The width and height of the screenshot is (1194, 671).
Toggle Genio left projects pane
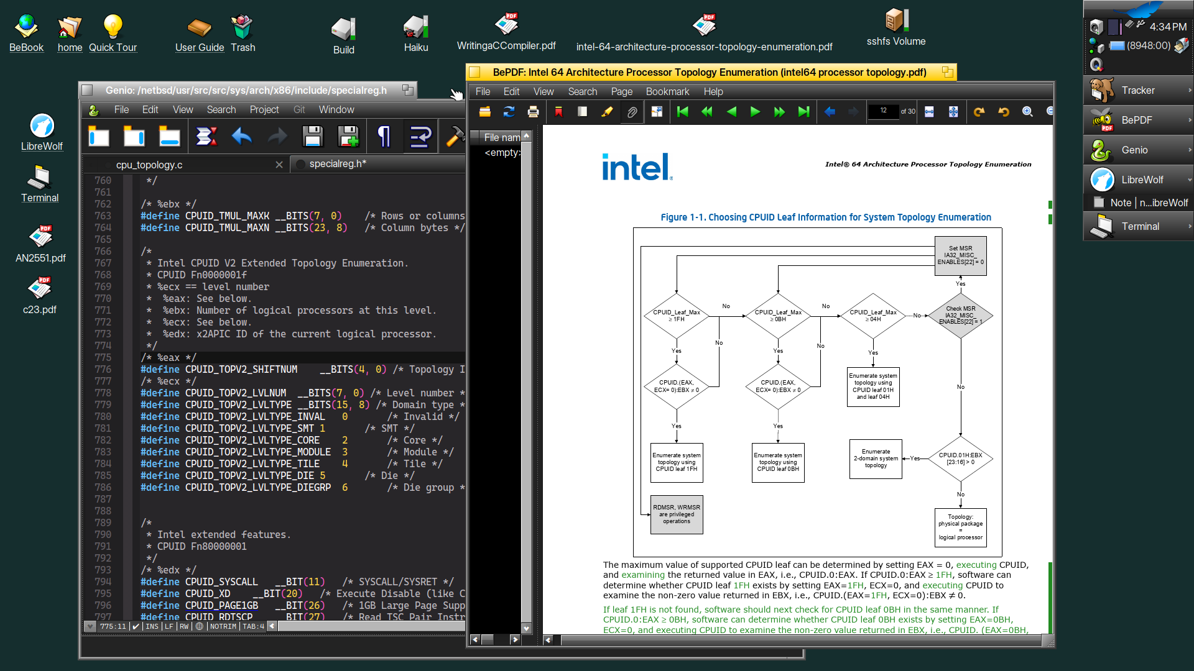pyautogui.click(x=99, y=136)
